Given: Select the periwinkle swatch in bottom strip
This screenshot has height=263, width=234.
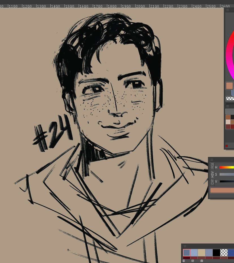Looking at the screenshot, I should coord(209,253).
